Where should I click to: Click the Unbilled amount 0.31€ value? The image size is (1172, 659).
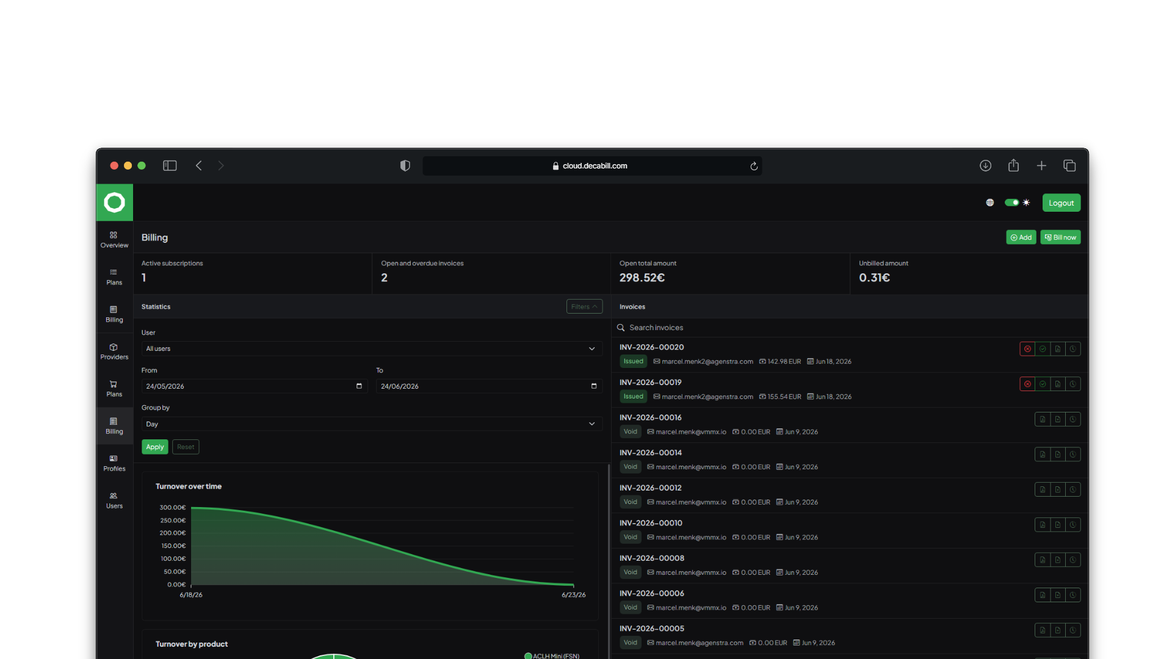pyautogui.click(x=874, y=278)
